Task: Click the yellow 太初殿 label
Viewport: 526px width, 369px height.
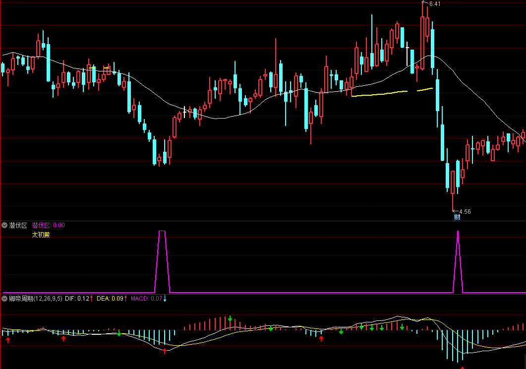Action: [41, 235]
